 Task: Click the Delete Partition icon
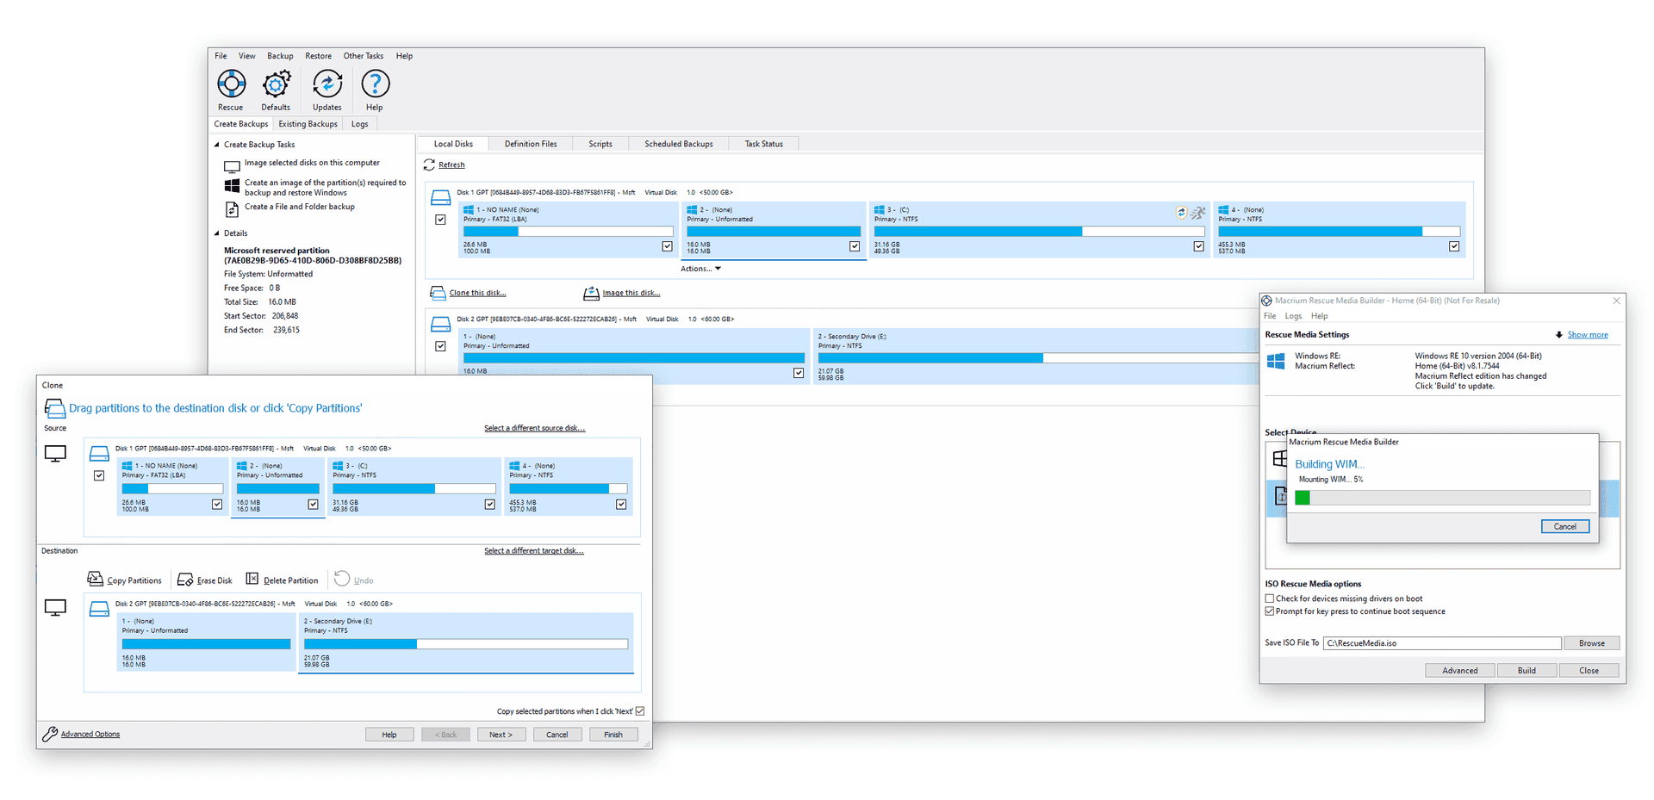pos(252,580)
